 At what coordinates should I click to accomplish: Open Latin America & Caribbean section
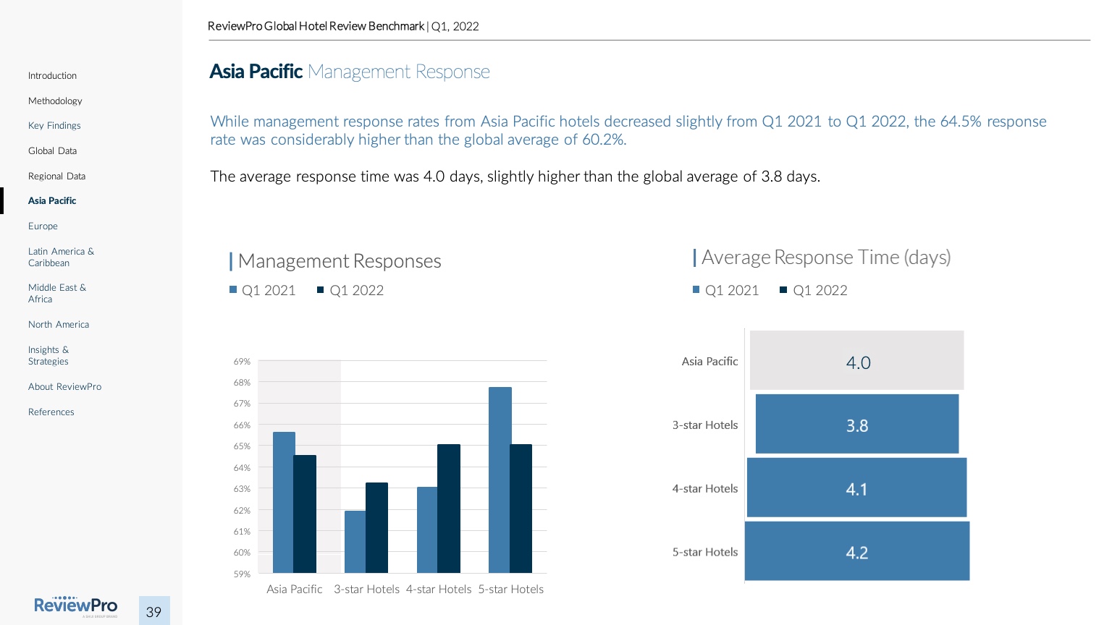[x=61, y=258]
